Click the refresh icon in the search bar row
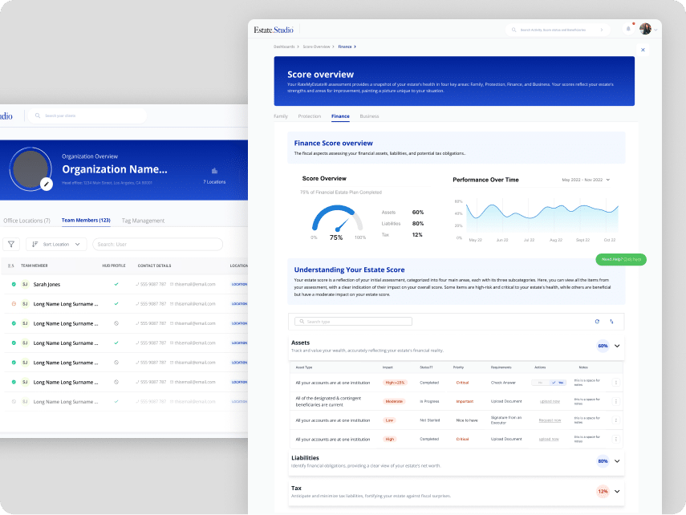The image size is (686, 515). pos(596,321)
